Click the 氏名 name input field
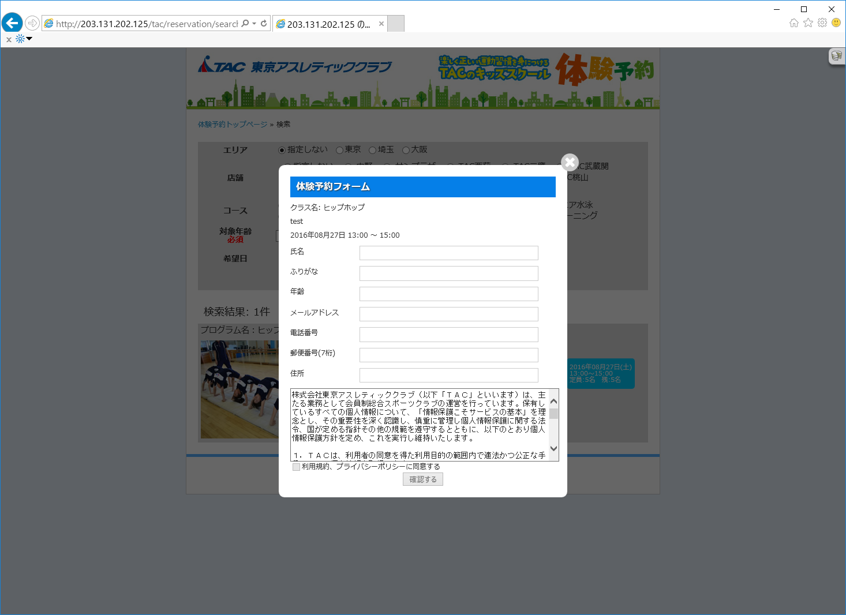 coord(449,253)
